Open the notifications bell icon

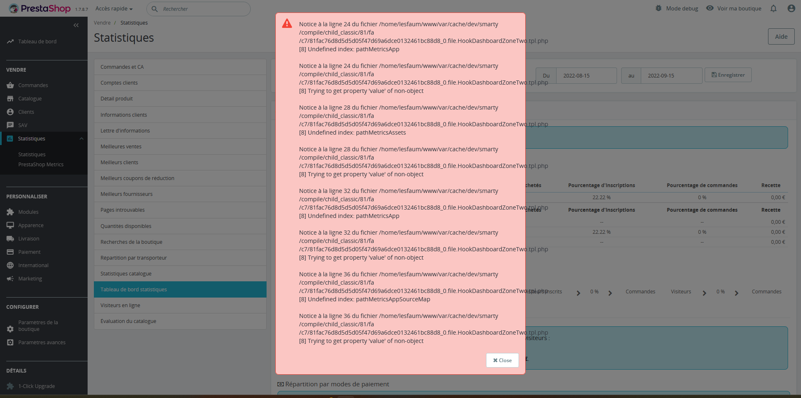(773, 8)
